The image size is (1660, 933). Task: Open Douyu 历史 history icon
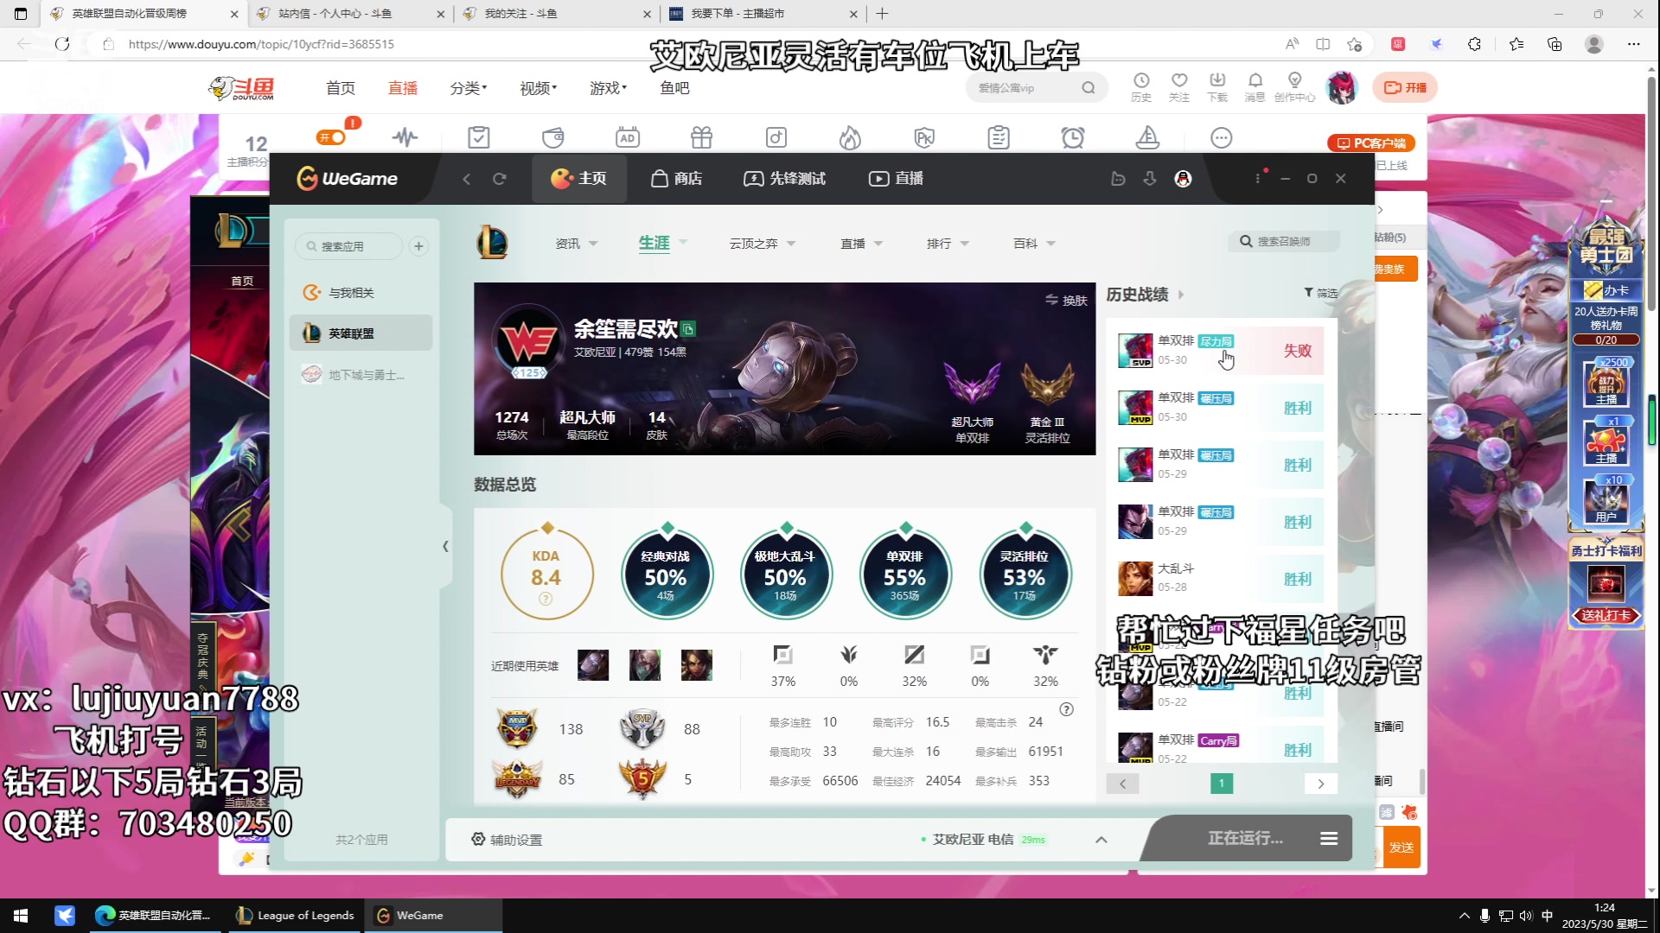pyautogui.click(x=1141, y=87)
